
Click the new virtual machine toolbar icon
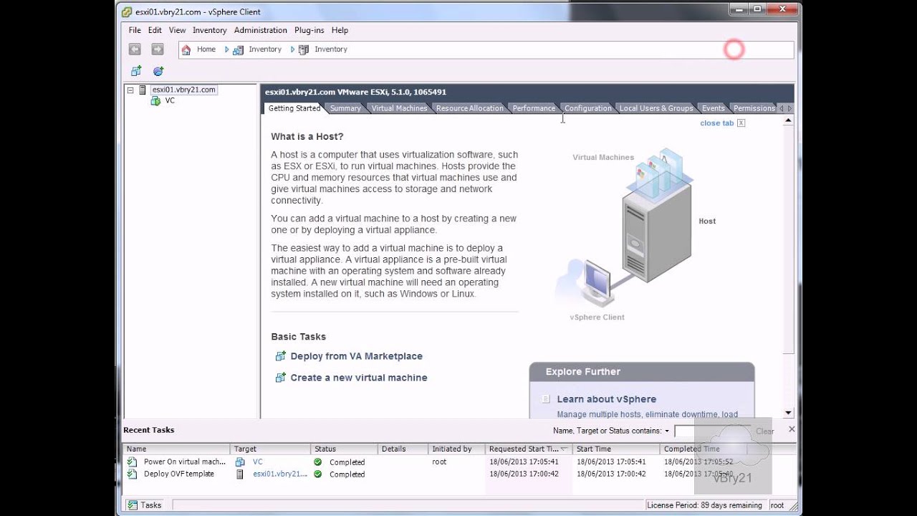point(136,71)
